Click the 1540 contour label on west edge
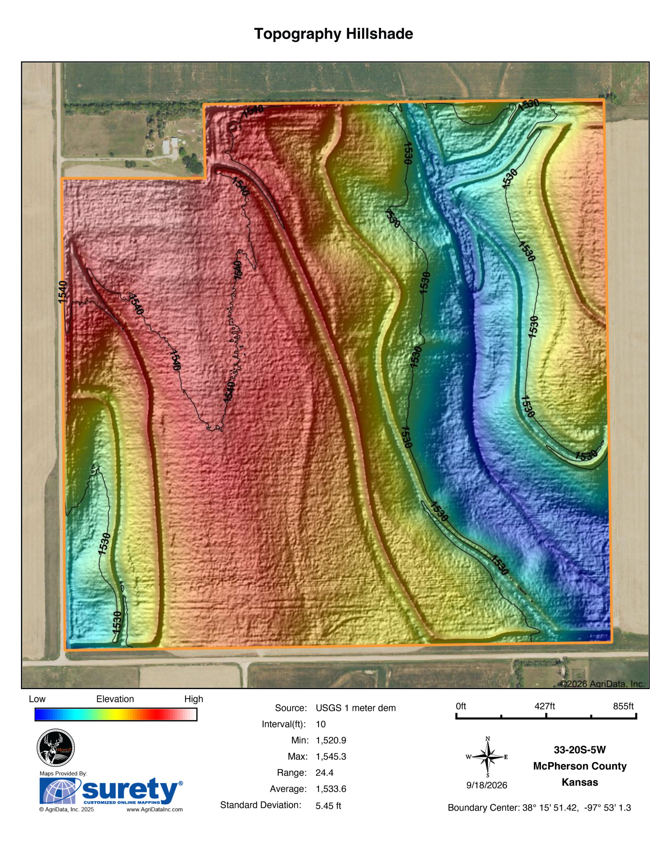 [x=63, y=292]
